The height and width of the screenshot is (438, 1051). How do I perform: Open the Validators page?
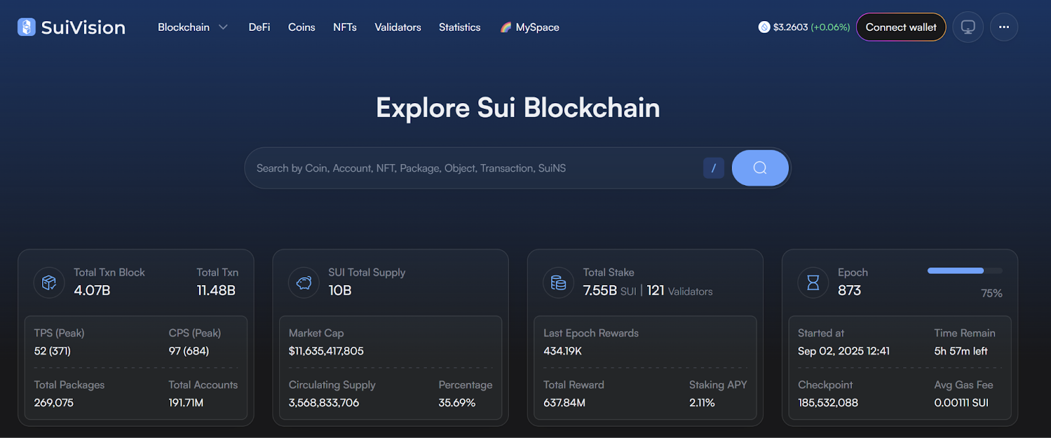click(x=397, y=28)
